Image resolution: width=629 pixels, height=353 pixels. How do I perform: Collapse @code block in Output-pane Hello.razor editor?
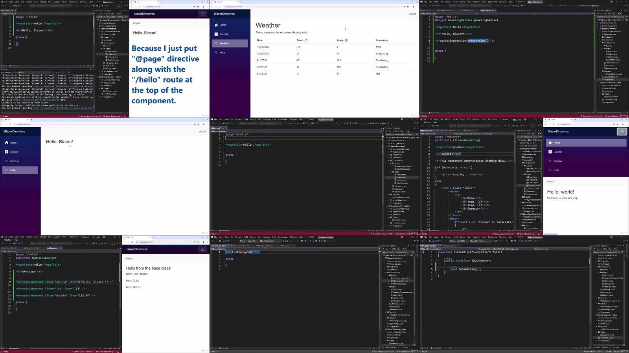pyautogui.click(x=15, y=37)
